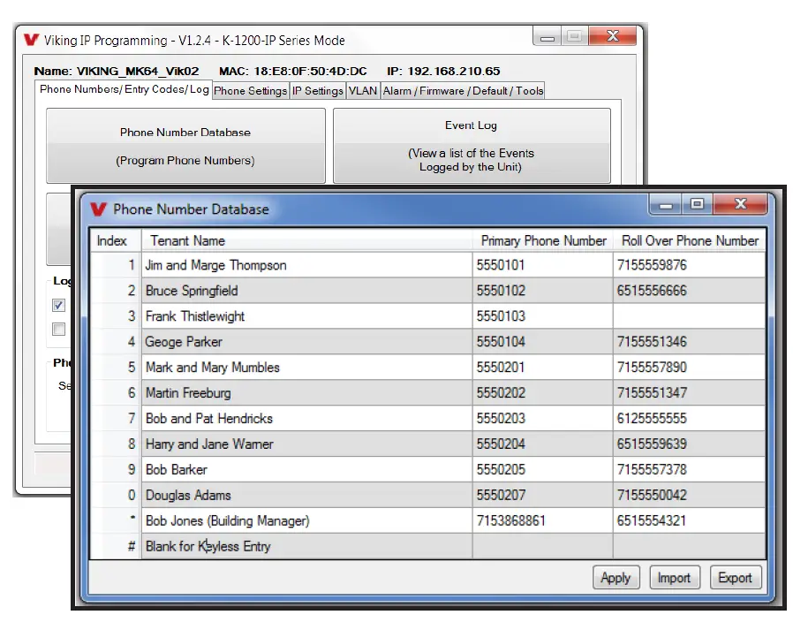The width and height of the screenshot is (793, 630).
Task: Open the Alarm / Firmware / Default / Tools tab
Action: (x=463, y=91)
